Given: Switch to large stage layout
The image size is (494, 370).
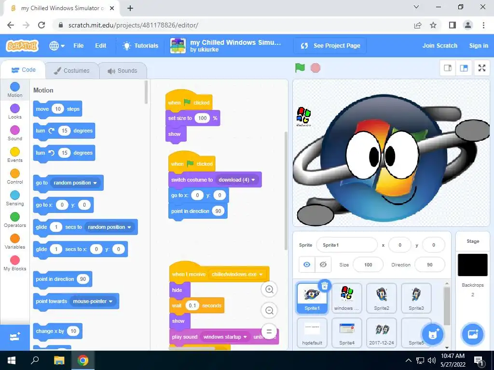Looking at the screenshot, I should [464, 68].
